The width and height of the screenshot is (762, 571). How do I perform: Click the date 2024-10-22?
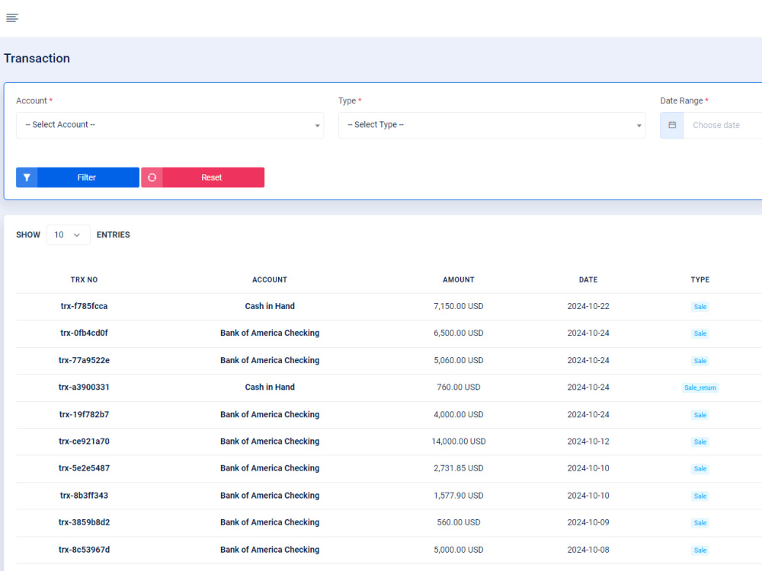(x=588, y=306)
